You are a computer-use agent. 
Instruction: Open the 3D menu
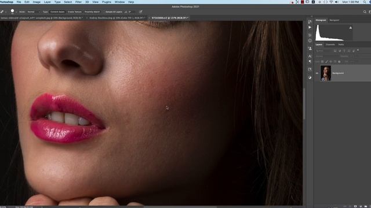(x=87, y=2)
